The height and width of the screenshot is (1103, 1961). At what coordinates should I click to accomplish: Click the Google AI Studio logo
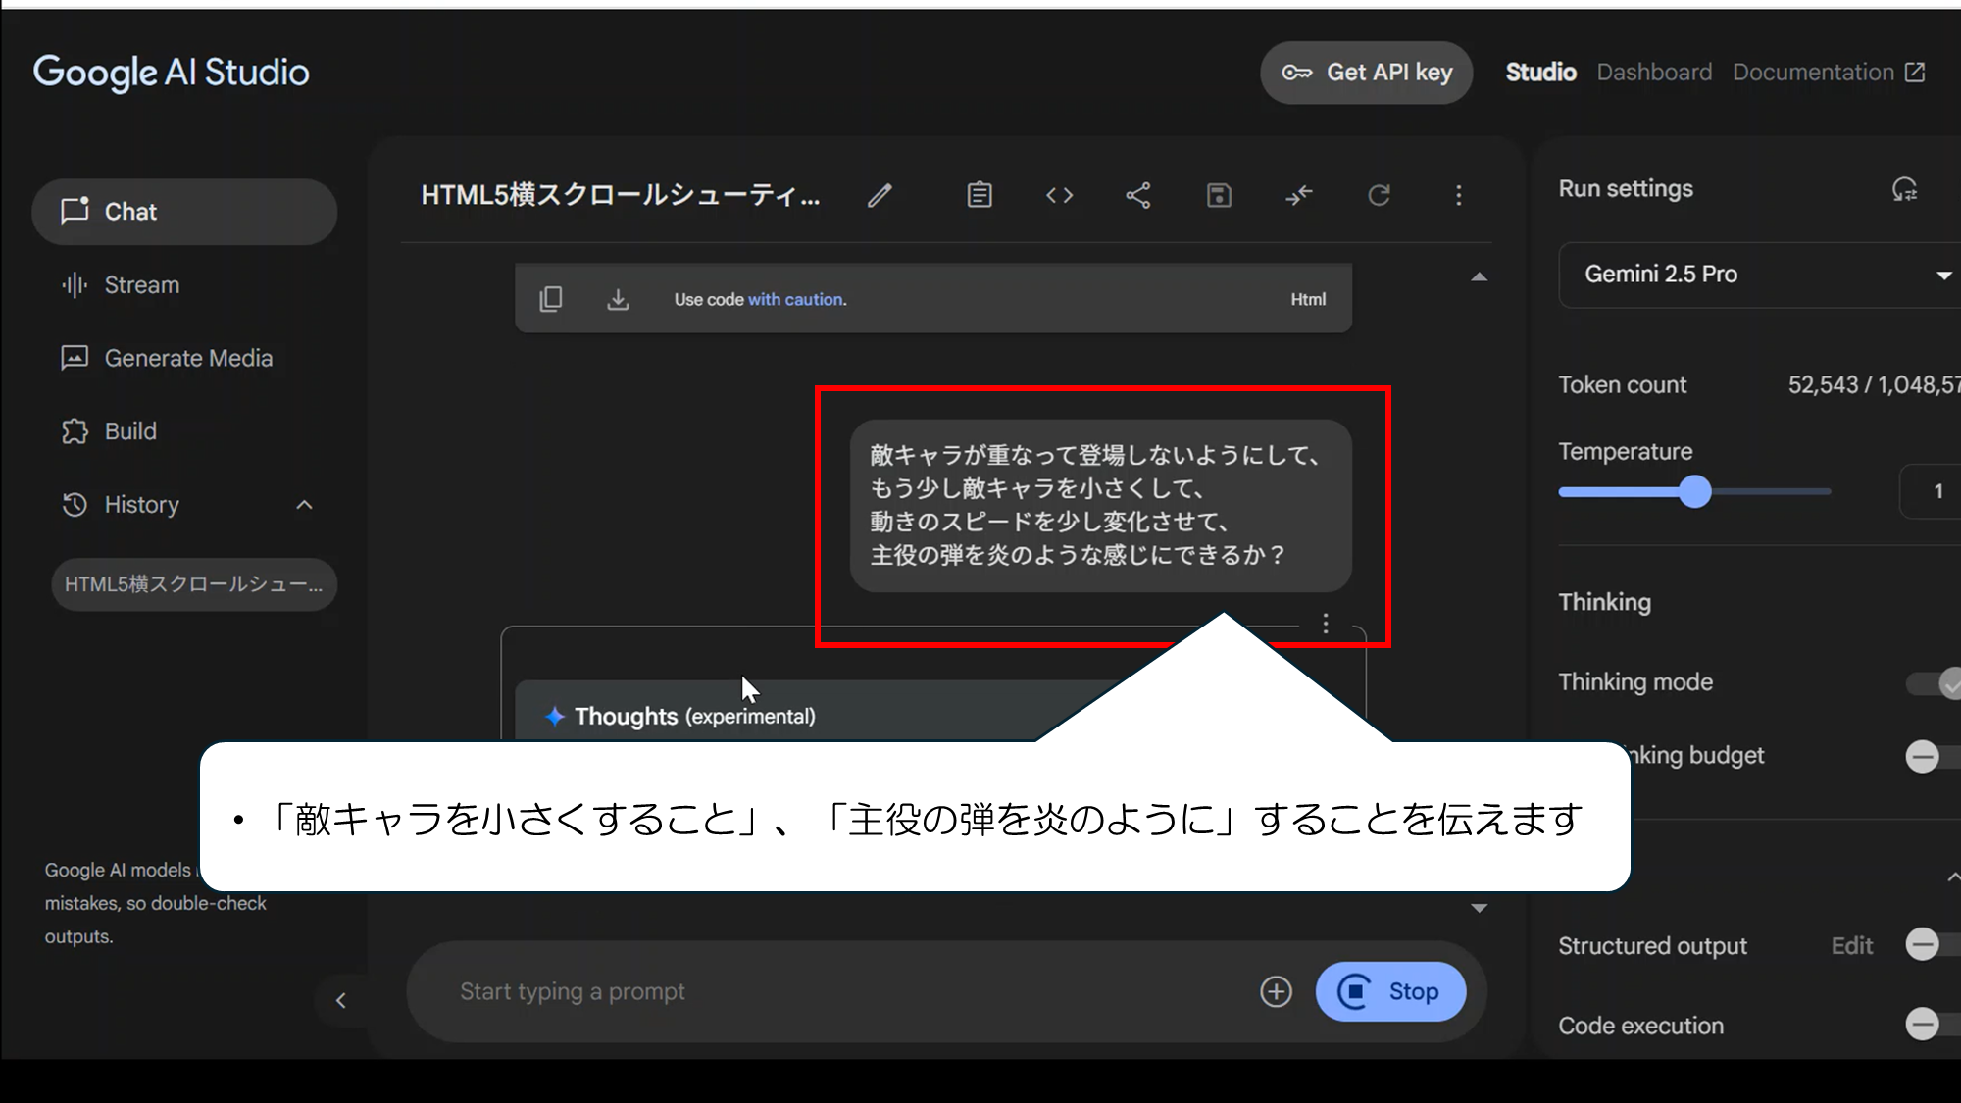click(172, 73)
